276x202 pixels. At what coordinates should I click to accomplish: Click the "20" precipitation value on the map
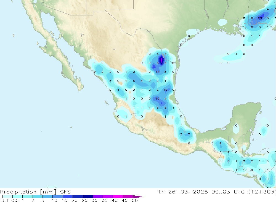pos(260,18)
